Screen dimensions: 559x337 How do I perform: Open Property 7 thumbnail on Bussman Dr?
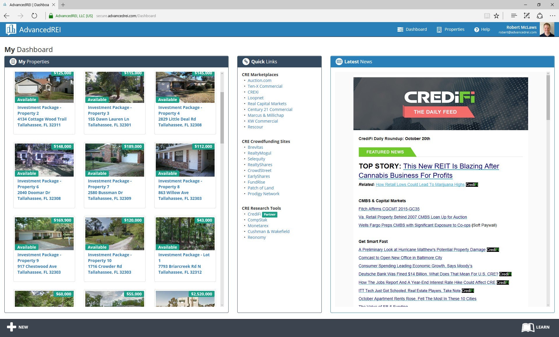coord(115,160)
